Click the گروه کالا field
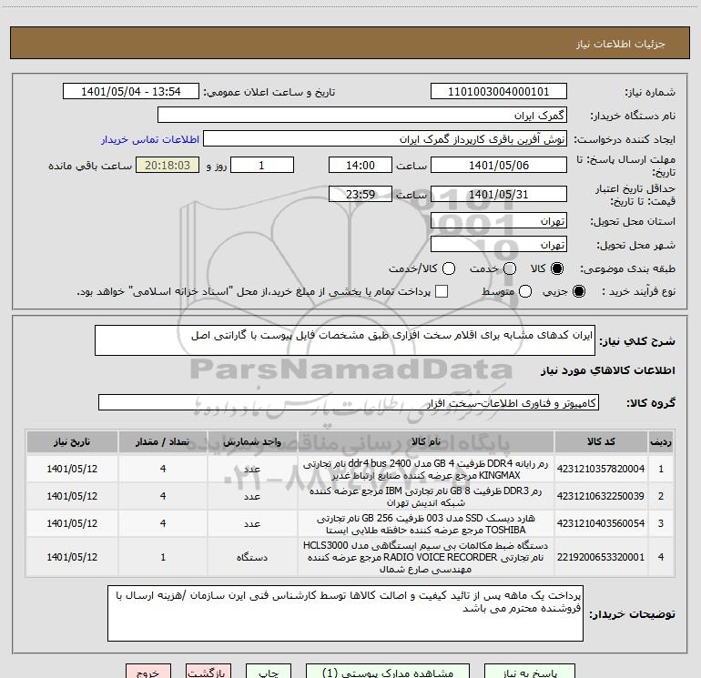This screenshot has height=678, width=701. point(349,402)
